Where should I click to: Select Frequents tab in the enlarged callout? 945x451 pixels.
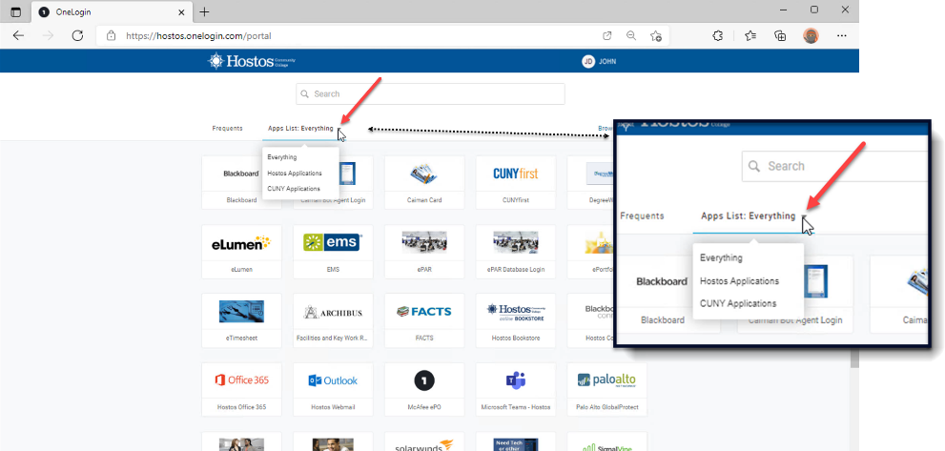point(642,215)
